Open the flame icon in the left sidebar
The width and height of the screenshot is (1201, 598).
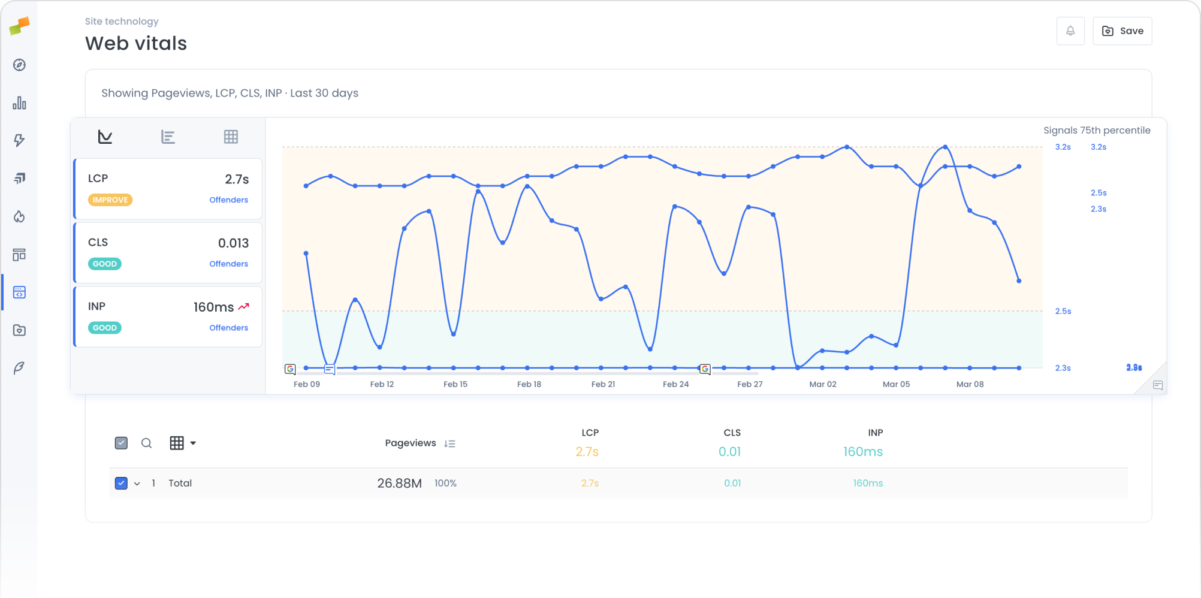pyautogui.click(x=19, y=217)
